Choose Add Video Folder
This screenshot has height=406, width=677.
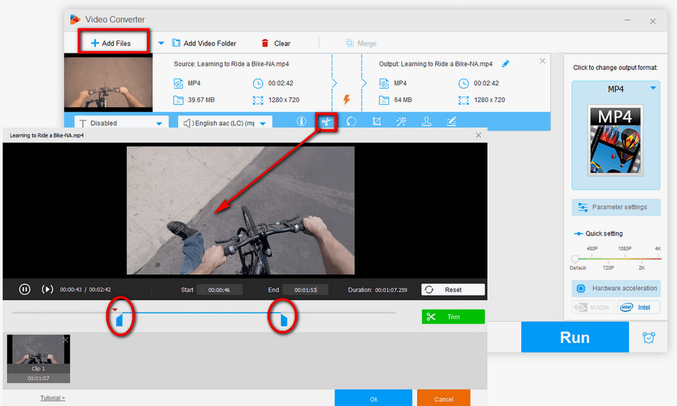[204, 43]
